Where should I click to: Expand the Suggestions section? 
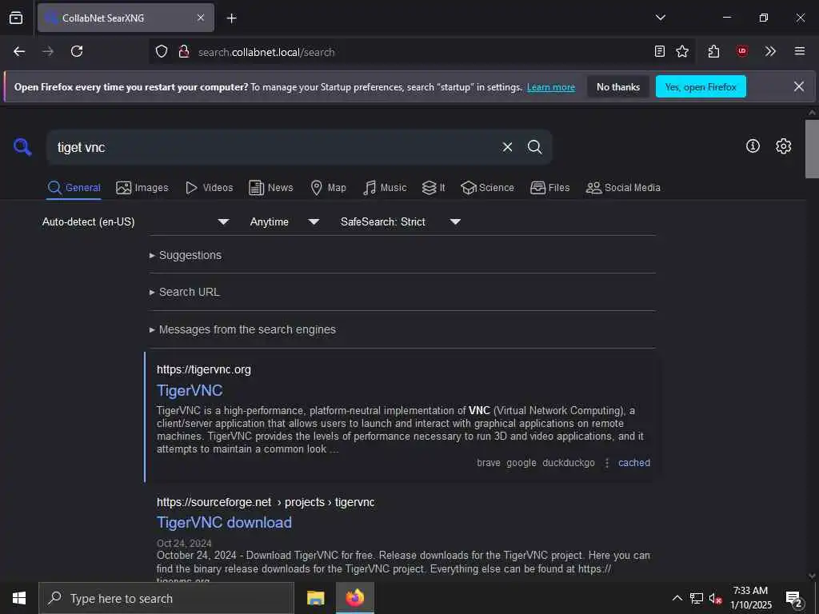pyautogui.click(x=186, y=255)
